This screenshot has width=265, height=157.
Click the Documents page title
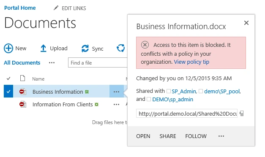click(x=40, y=23)
